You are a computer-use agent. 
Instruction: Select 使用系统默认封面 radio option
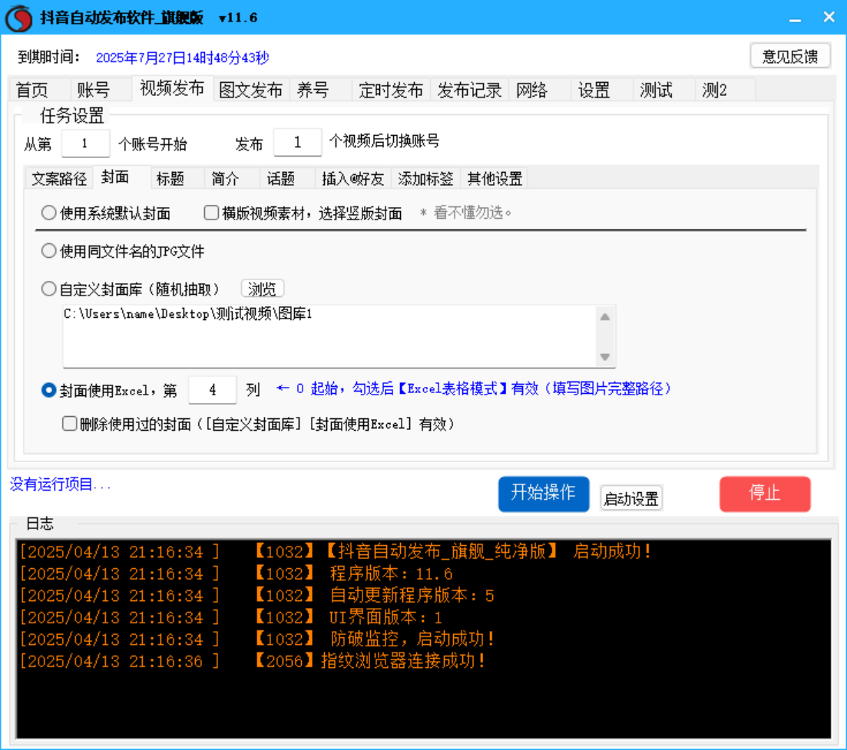coord(106,213)
